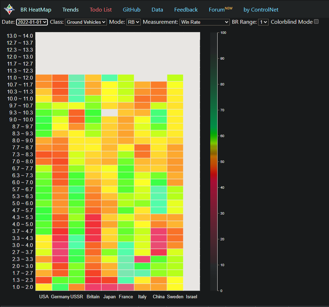This screenshot has width=329, height=307.
Task: Click the USA axis label
Action: point(44,297)
